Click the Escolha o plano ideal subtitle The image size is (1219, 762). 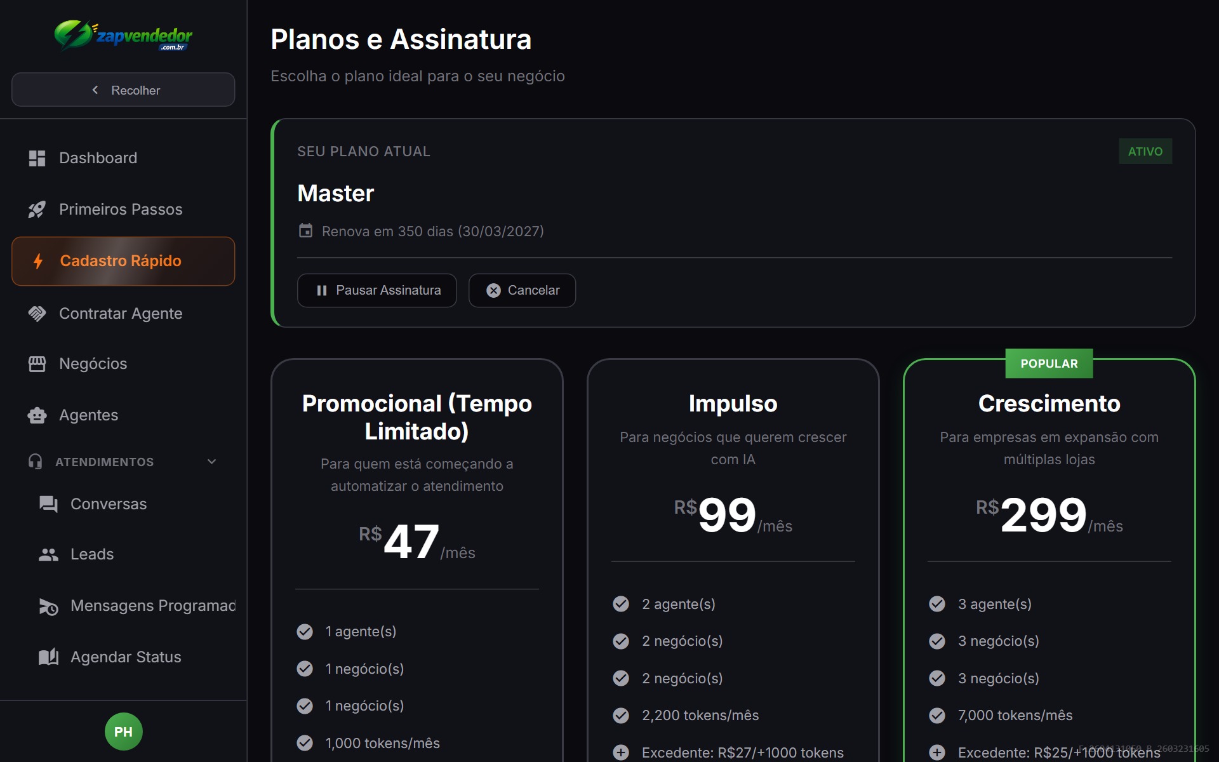(418, 76)
